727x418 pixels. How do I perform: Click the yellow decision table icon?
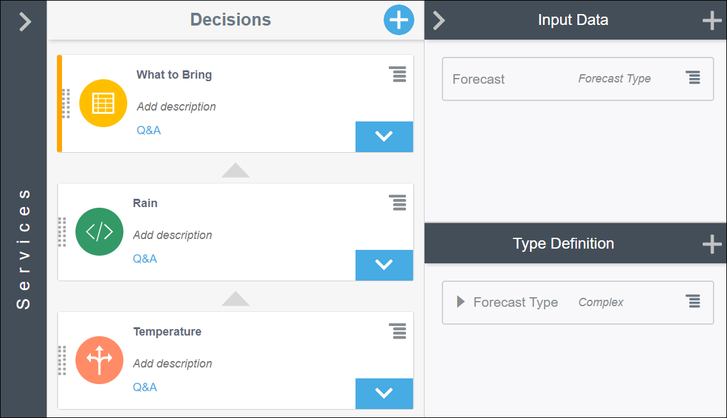[x=103, y=104]
